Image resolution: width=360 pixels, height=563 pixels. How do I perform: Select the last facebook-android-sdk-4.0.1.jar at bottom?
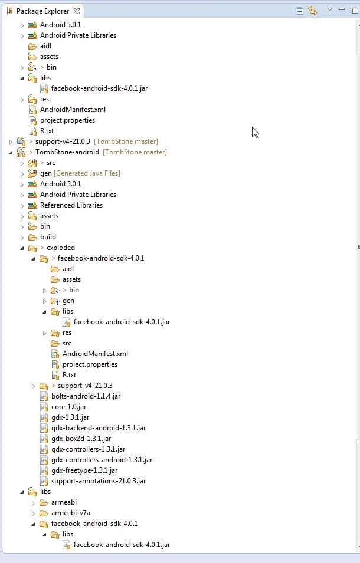(x=122, y=545)
